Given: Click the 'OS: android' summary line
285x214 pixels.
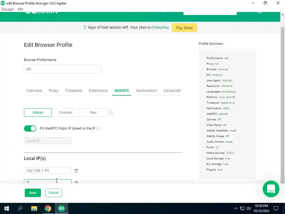Looking at the screenshot, I should (214, 75).
